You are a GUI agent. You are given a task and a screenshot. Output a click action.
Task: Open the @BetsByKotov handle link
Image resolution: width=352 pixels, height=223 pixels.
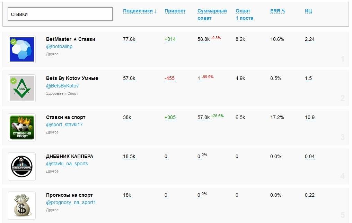[62, 86]
